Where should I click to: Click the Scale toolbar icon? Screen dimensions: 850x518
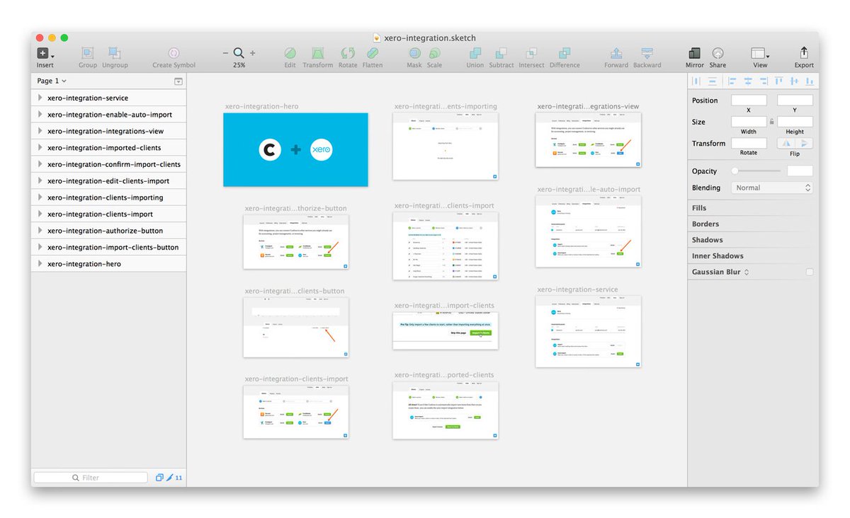[x=434, y=53]
